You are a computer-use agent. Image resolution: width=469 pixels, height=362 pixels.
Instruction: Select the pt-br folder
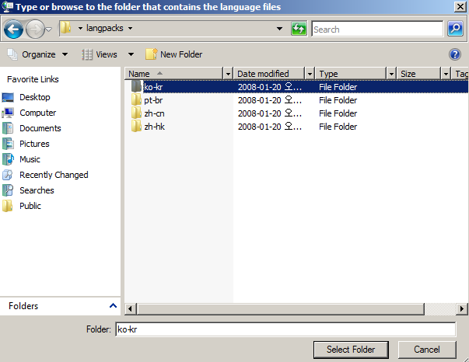click(153, 100)
